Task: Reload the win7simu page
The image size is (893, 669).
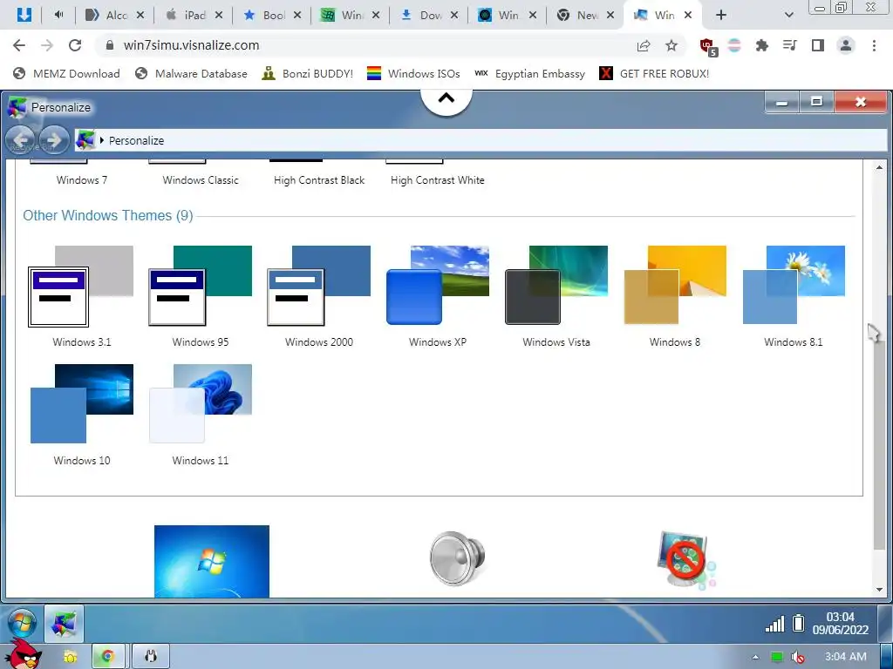Action: (75, 45)
